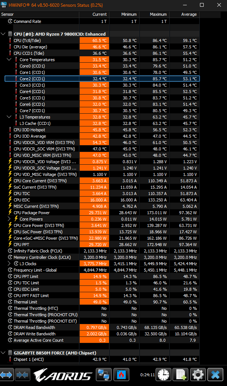This screenshot has height=386, width=227.
Task: Click the Maximum column header
Action: [x=154, y=14]
